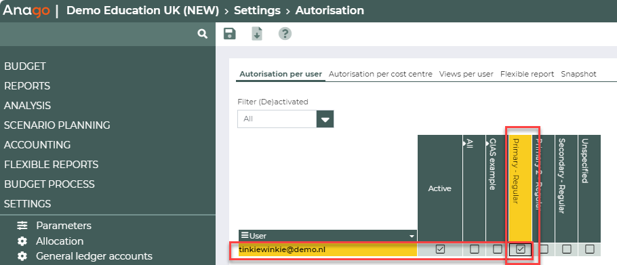
Task: Enable the All column checkbox
Action: (x=475, y=249)
